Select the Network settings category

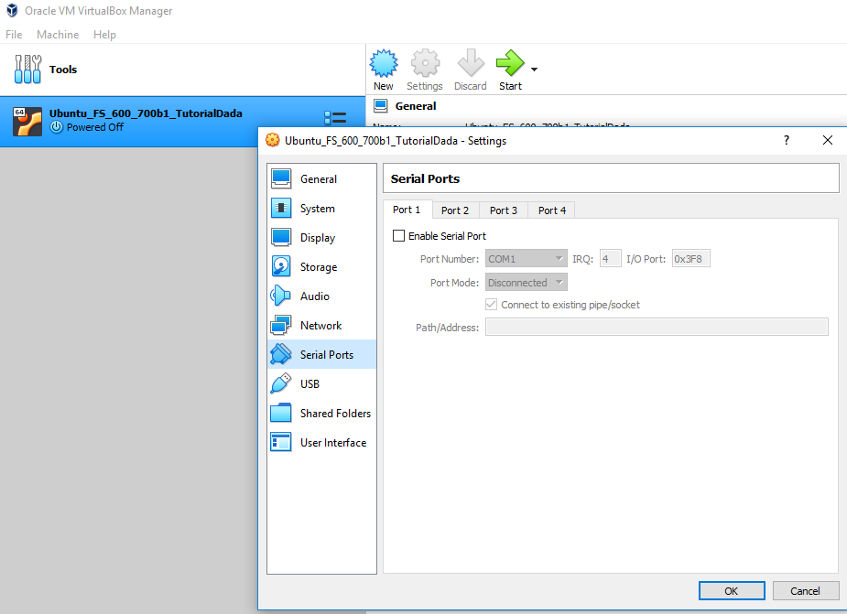320,326
